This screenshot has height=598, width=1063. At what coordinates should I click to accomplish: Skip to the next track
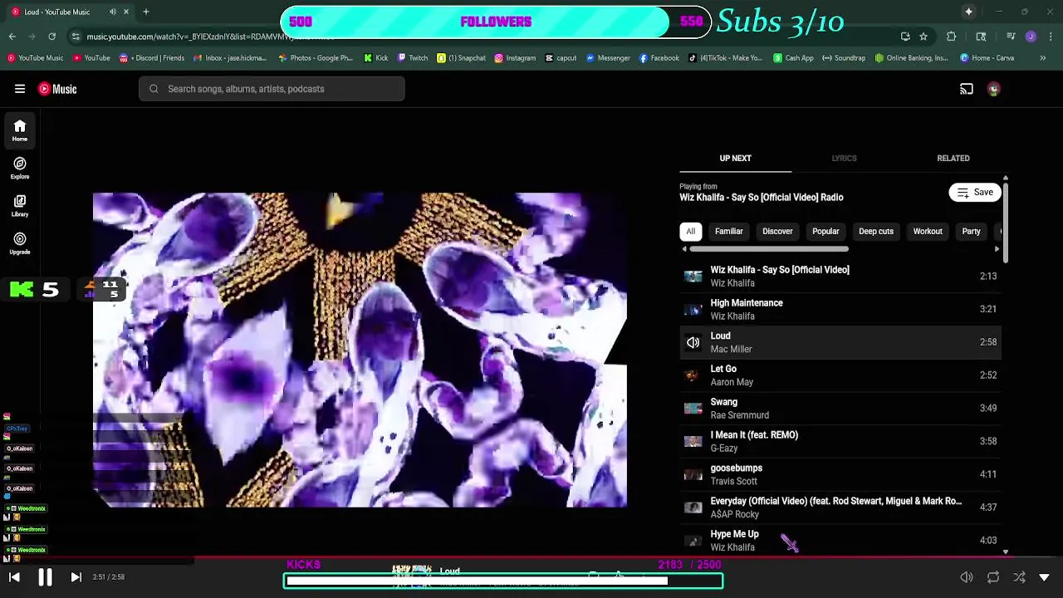click(76, 577)
